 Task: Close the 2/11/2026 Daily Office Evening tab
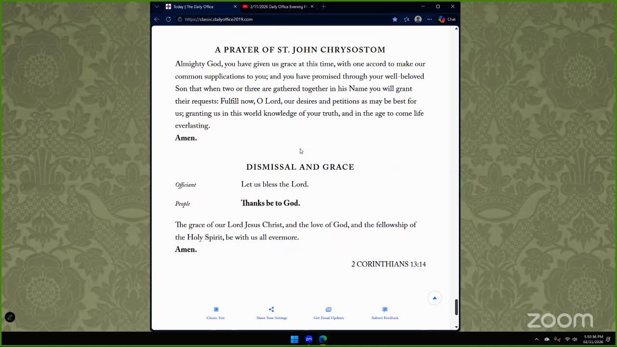(312, 7)
